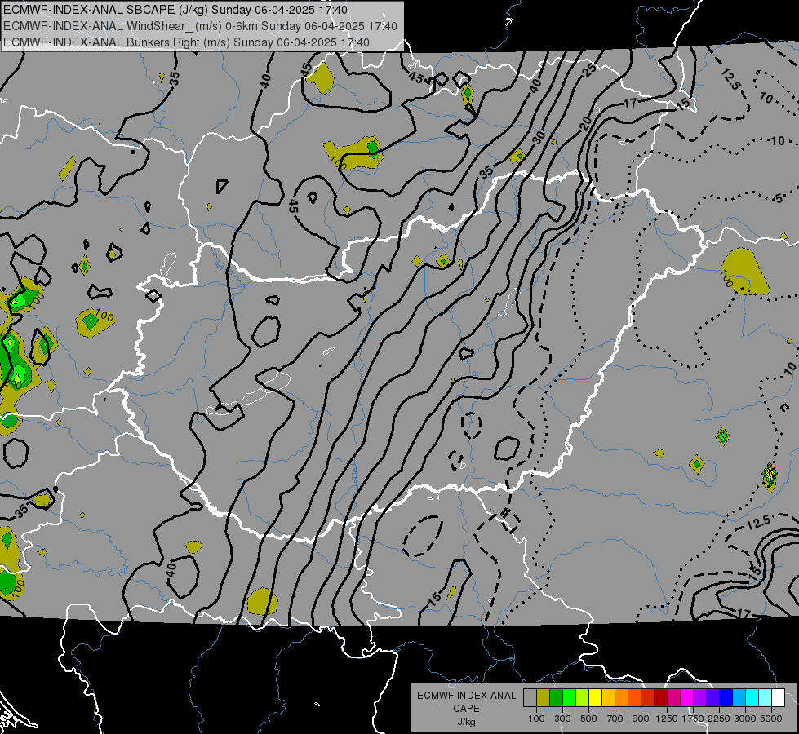
Task: Select the dark green legend swatch
Action: pos(556,697)
